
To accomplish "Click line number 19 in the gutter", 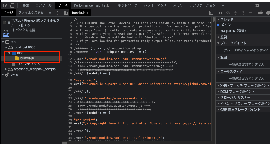I will [70, 84].
